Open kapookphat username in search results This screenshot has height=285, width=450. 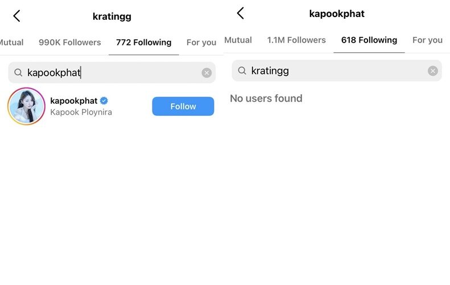tap(74, 100)
